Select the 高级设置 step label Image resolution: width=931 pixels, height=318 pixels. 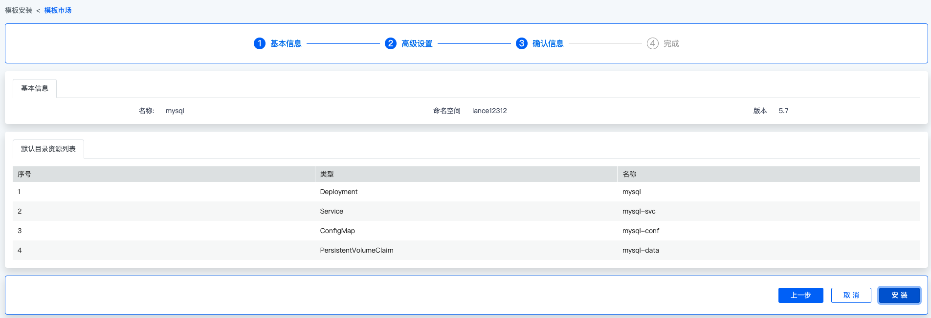tap(417, 43)
